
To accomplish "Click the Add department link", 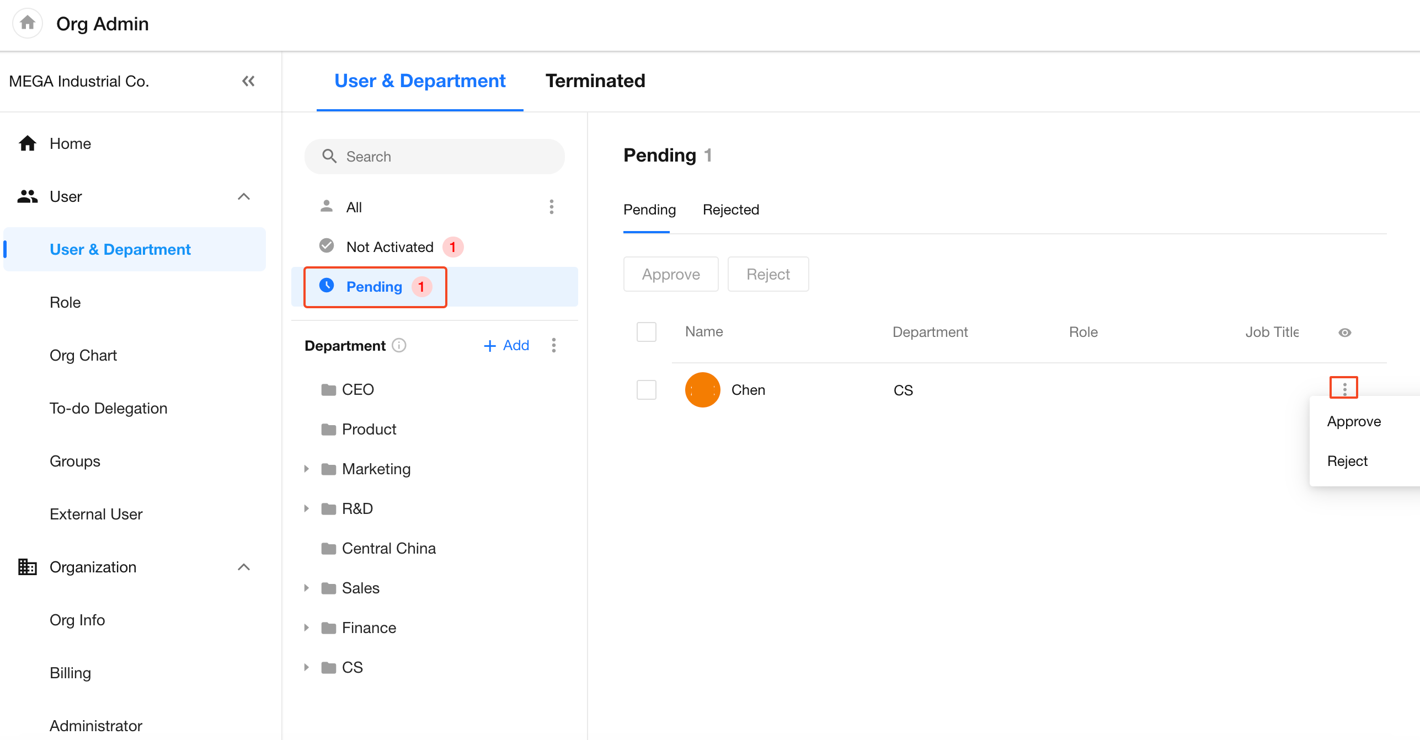I will [x=506, y=345].
